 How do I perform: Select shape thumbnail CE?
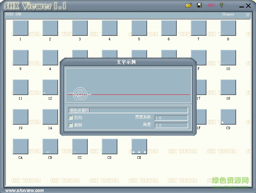139,146
